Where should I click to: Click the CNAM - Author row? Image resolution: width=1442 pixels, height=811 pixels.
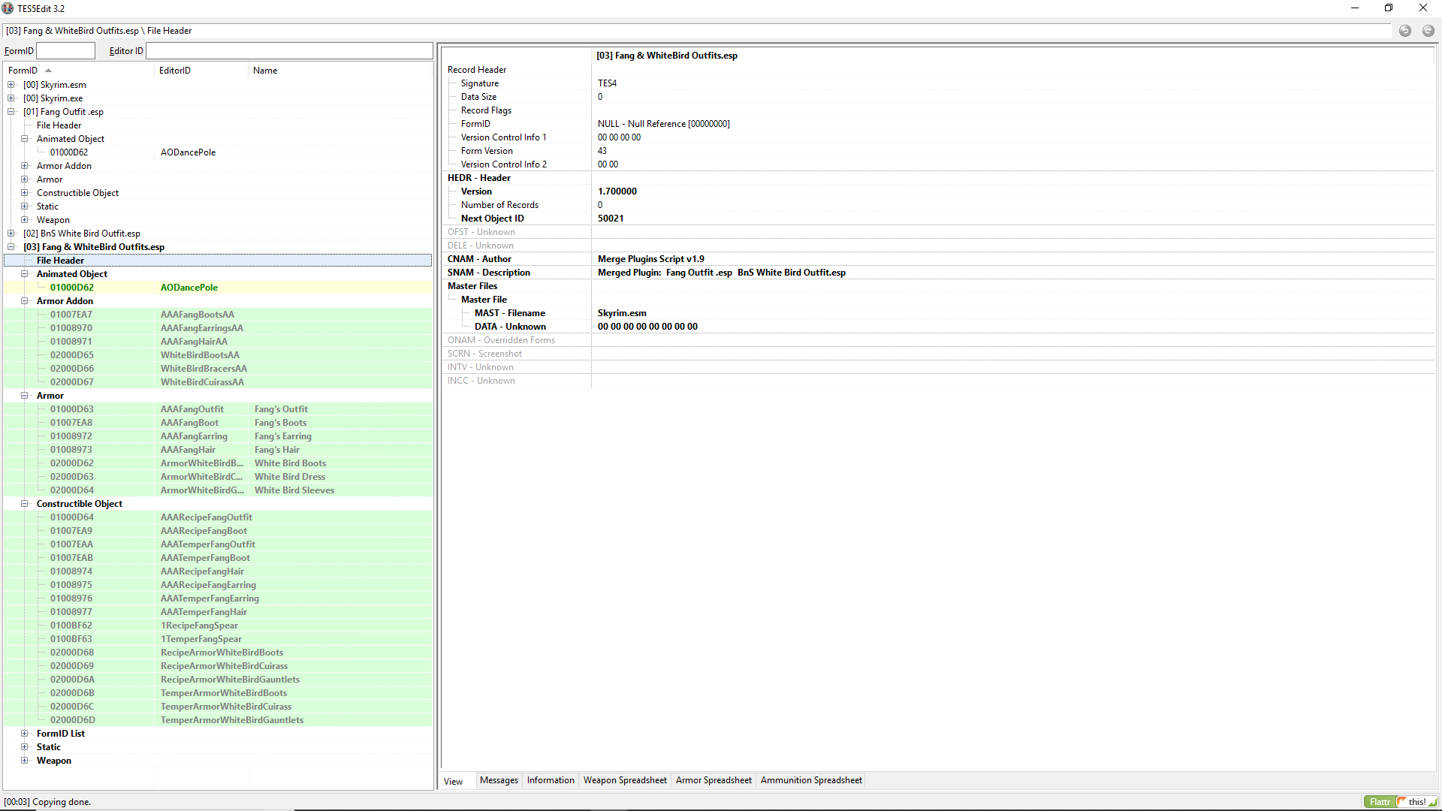pyautogui.click(x=939, y=259)
